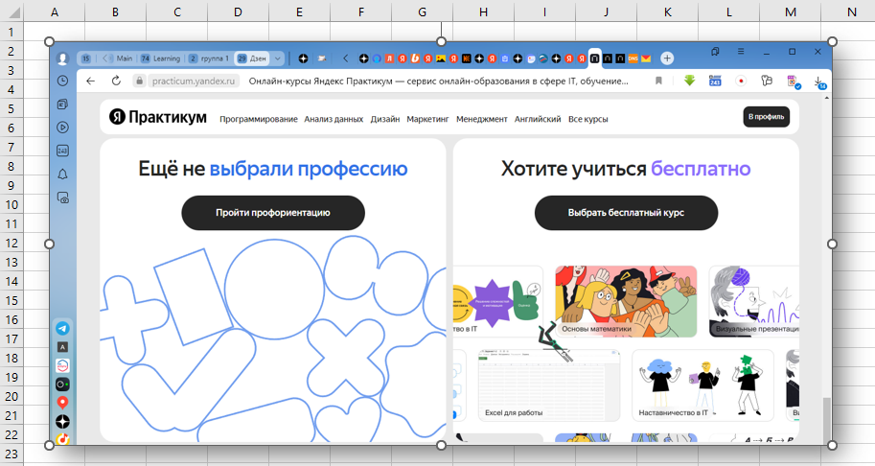This screenshot has width=875, height=466.
Task: Open a new tab with plus button
Action: coord(667,58)
